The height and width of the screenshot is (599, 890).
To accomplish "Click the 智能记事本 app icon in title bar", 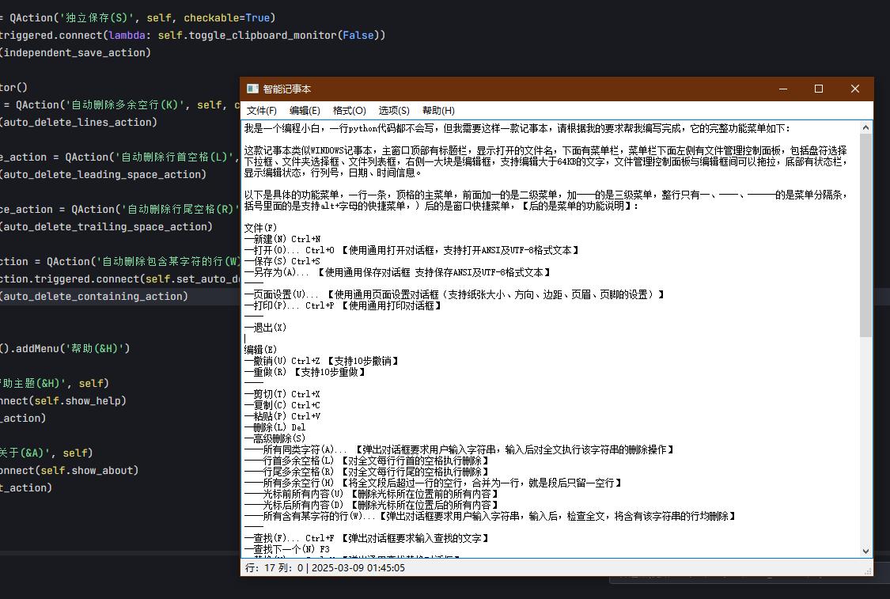I will (x=252, y=89).
